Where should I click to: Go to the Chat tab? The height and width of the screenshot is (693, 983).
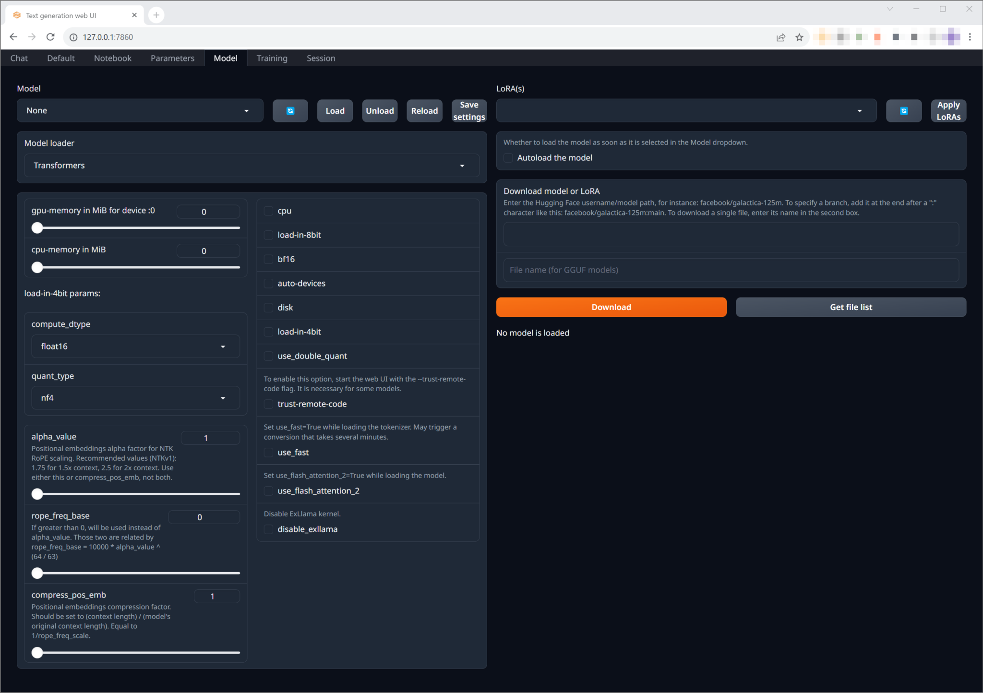point(19,58)
